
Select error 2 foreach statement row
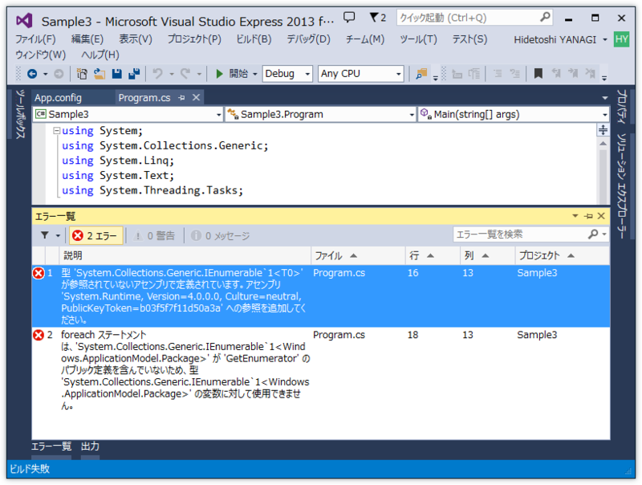point(320,370)
